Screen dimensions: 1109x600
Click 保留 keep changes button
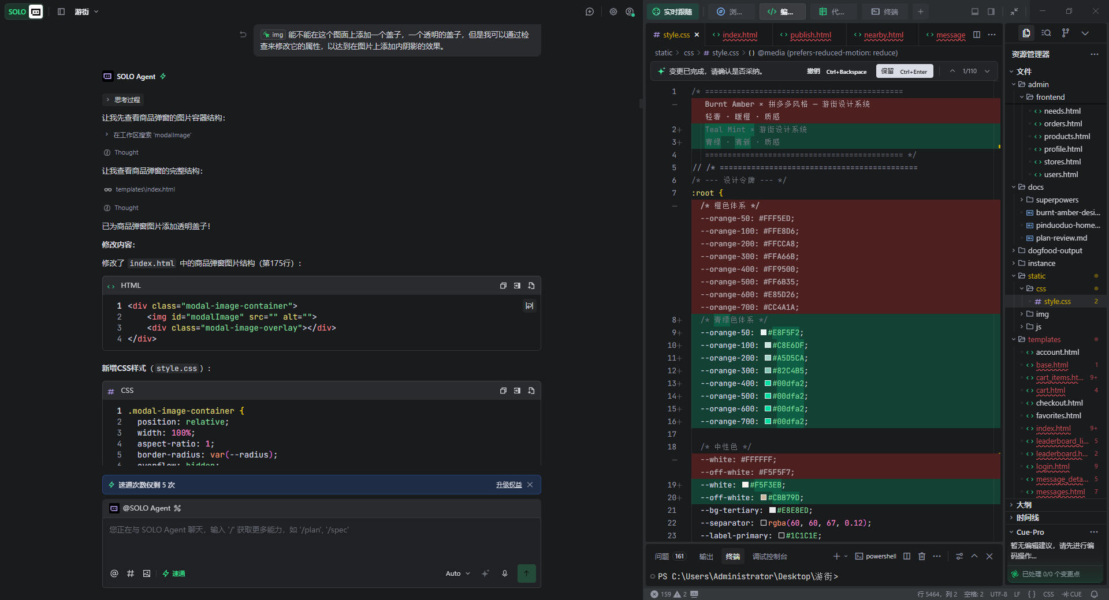click(905, 71)
